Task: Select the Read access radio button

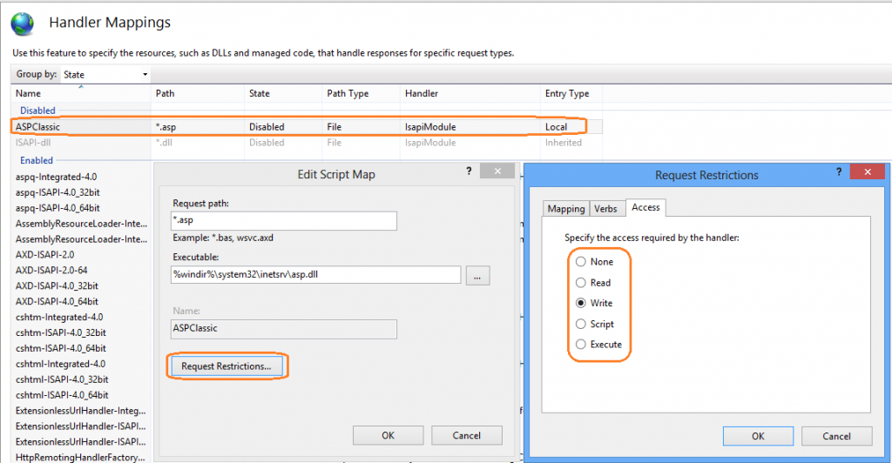Action: [x=581, y=282]
